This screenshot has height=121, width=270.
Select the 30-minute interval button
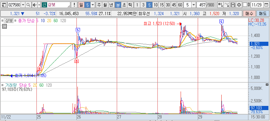point(168,5)
